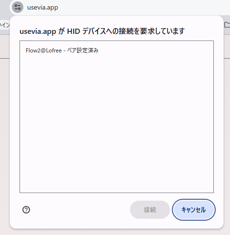The height and width of the screenshot is (235, 230).
Task: Click the address bar right of usevia.app
Action: [x=143, y=8]
